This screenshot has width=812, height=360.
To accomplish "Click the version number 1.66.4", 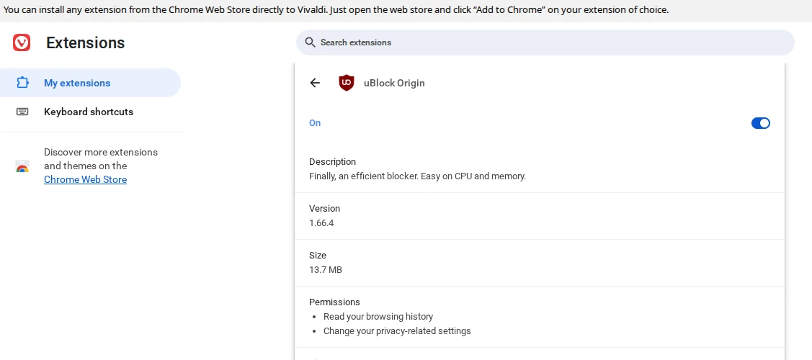I will tap(321, 223).
